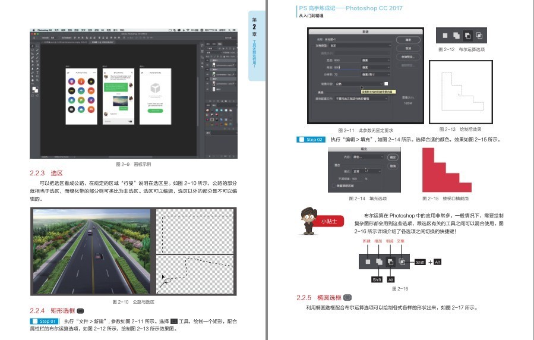The image size is (534, 340).
Task: Expand the 高级 (Advanced) section of the New dialog
Action: tap(321, 92)
